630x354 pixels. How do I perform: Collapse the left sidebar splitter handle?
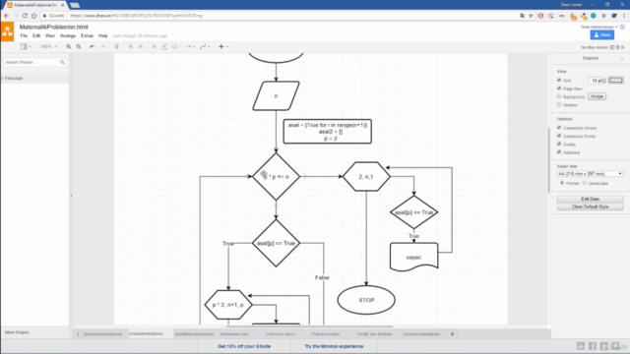tap(71, 196)
